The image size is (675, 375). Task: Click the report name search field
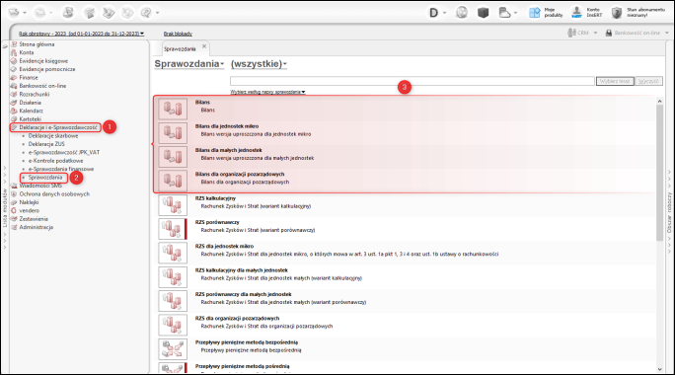click(412, 81)
